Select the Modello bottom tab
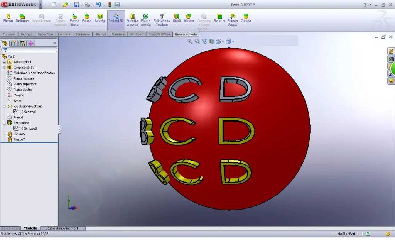The image size is (395, 247). [30, 228]
